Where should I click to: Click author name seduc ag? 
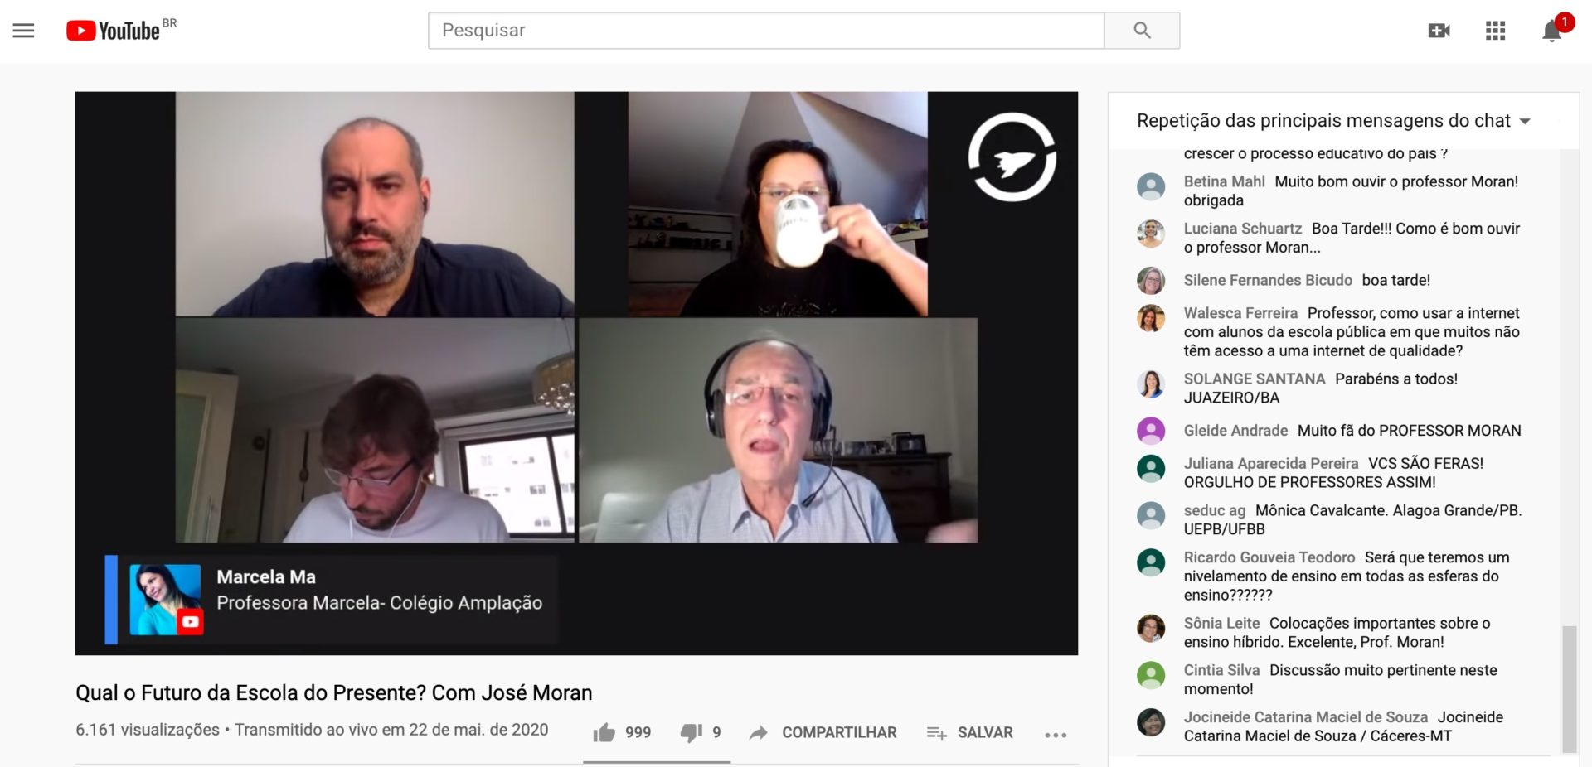click(x=1215, y=510)
